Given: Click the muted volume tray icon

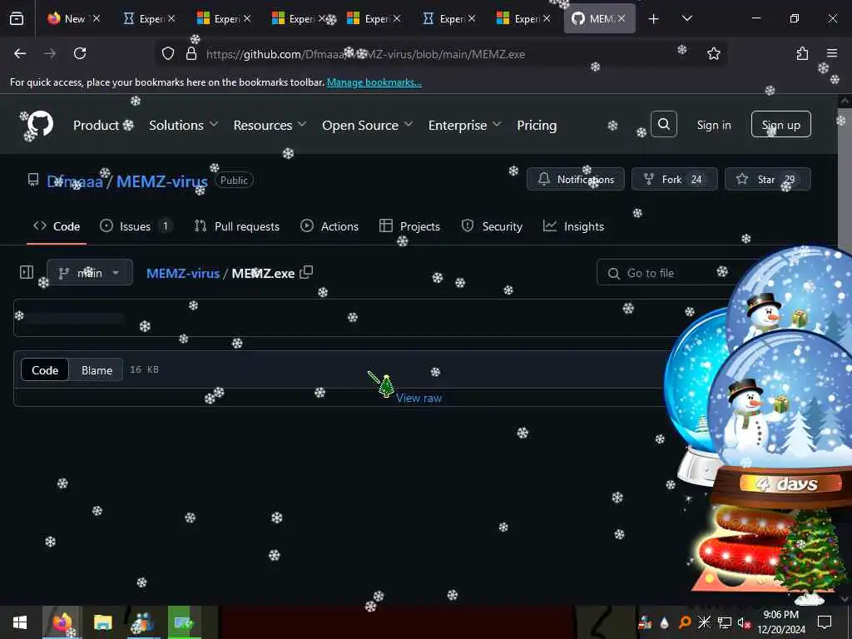Looking at the screenshot, I should [x=743, y=622].
